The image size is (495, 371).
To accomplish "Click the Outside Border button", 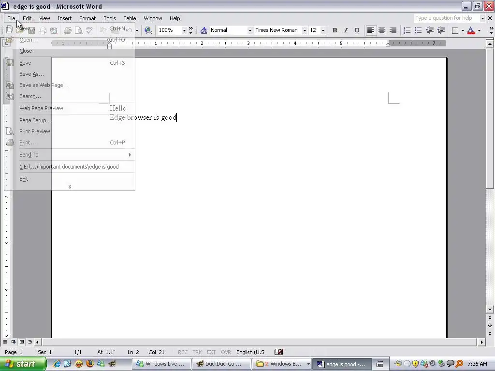I will pos(455,30).
